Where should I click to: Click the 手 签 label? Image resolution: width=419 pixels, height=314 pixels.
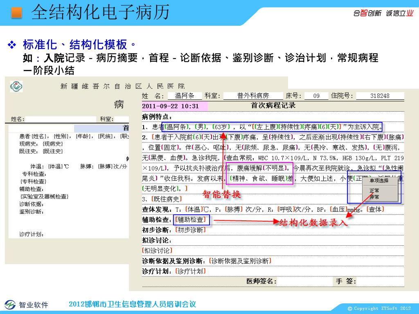(346, 281)
